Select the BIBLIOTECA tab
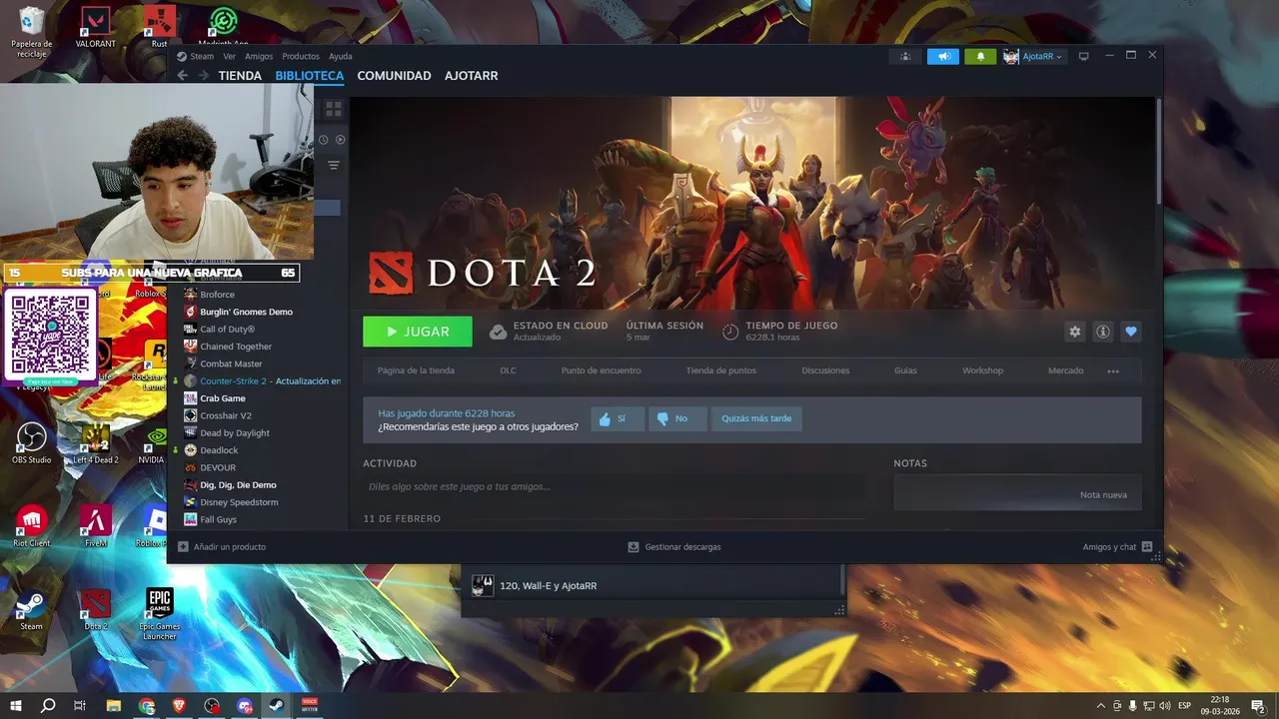 (310, 76)
